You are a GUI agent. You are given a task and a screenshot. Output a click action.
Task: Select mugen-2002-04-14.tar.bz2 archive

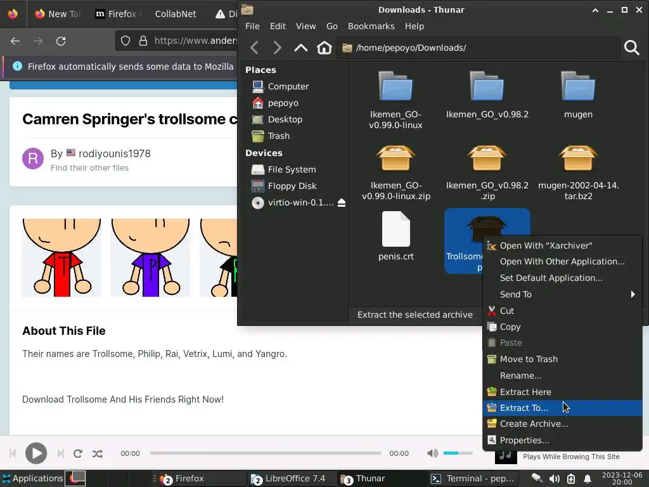578,173
